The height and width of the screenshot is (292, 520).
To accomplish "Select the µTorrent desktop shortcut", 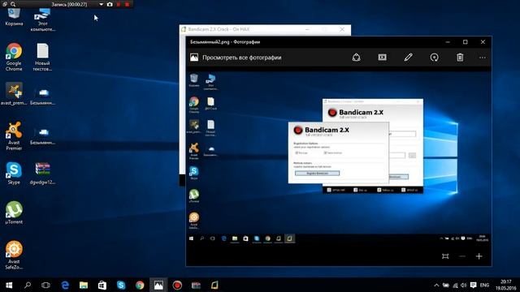I will point(14,213).
